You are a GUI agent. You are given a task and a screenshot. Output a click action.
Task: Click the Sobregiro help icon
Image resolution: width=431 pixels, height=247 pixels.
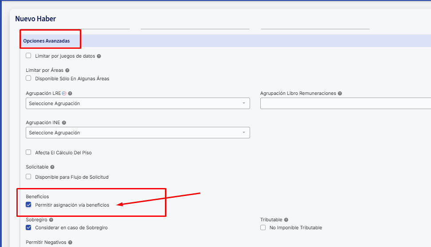[x=51, y=220]
